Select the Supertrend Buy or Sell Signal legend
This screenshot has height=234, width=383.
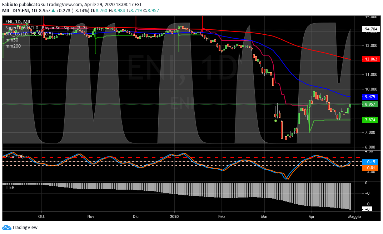coord(46,28)
